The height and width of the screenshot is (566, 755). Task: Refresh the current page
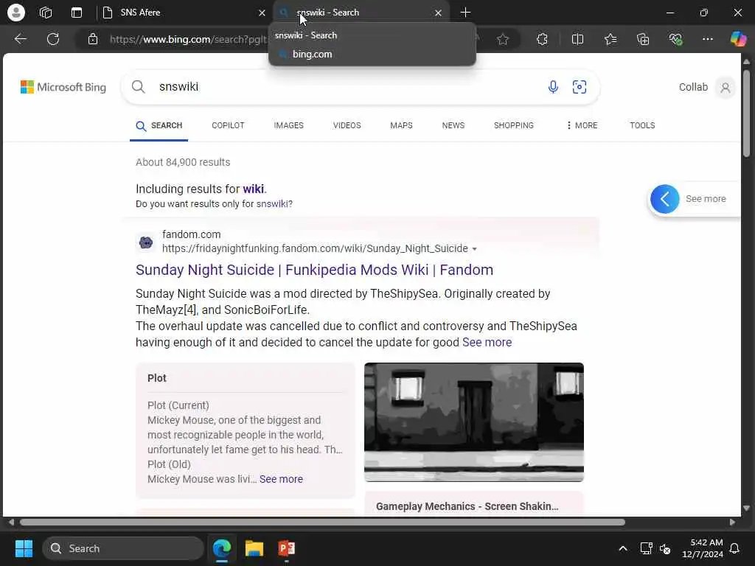pyautogui.click(x=53, y=39)
